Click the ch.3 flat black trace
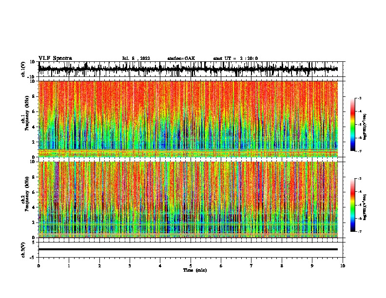Image resolution: width=386 pixels, height=298 pixels. coord(188,249)
